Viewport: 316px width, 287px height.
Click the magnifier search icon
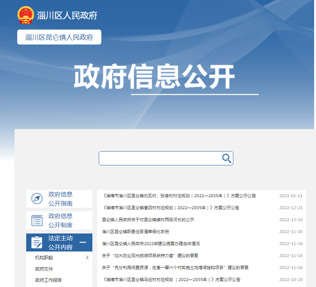pyautogui.click(x=226, y=158)
